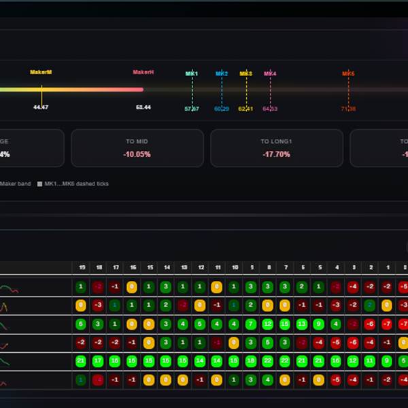Screen dimensions: 408x408
Task: Click the -3 cell under column 18
Action: coord(98,305)
